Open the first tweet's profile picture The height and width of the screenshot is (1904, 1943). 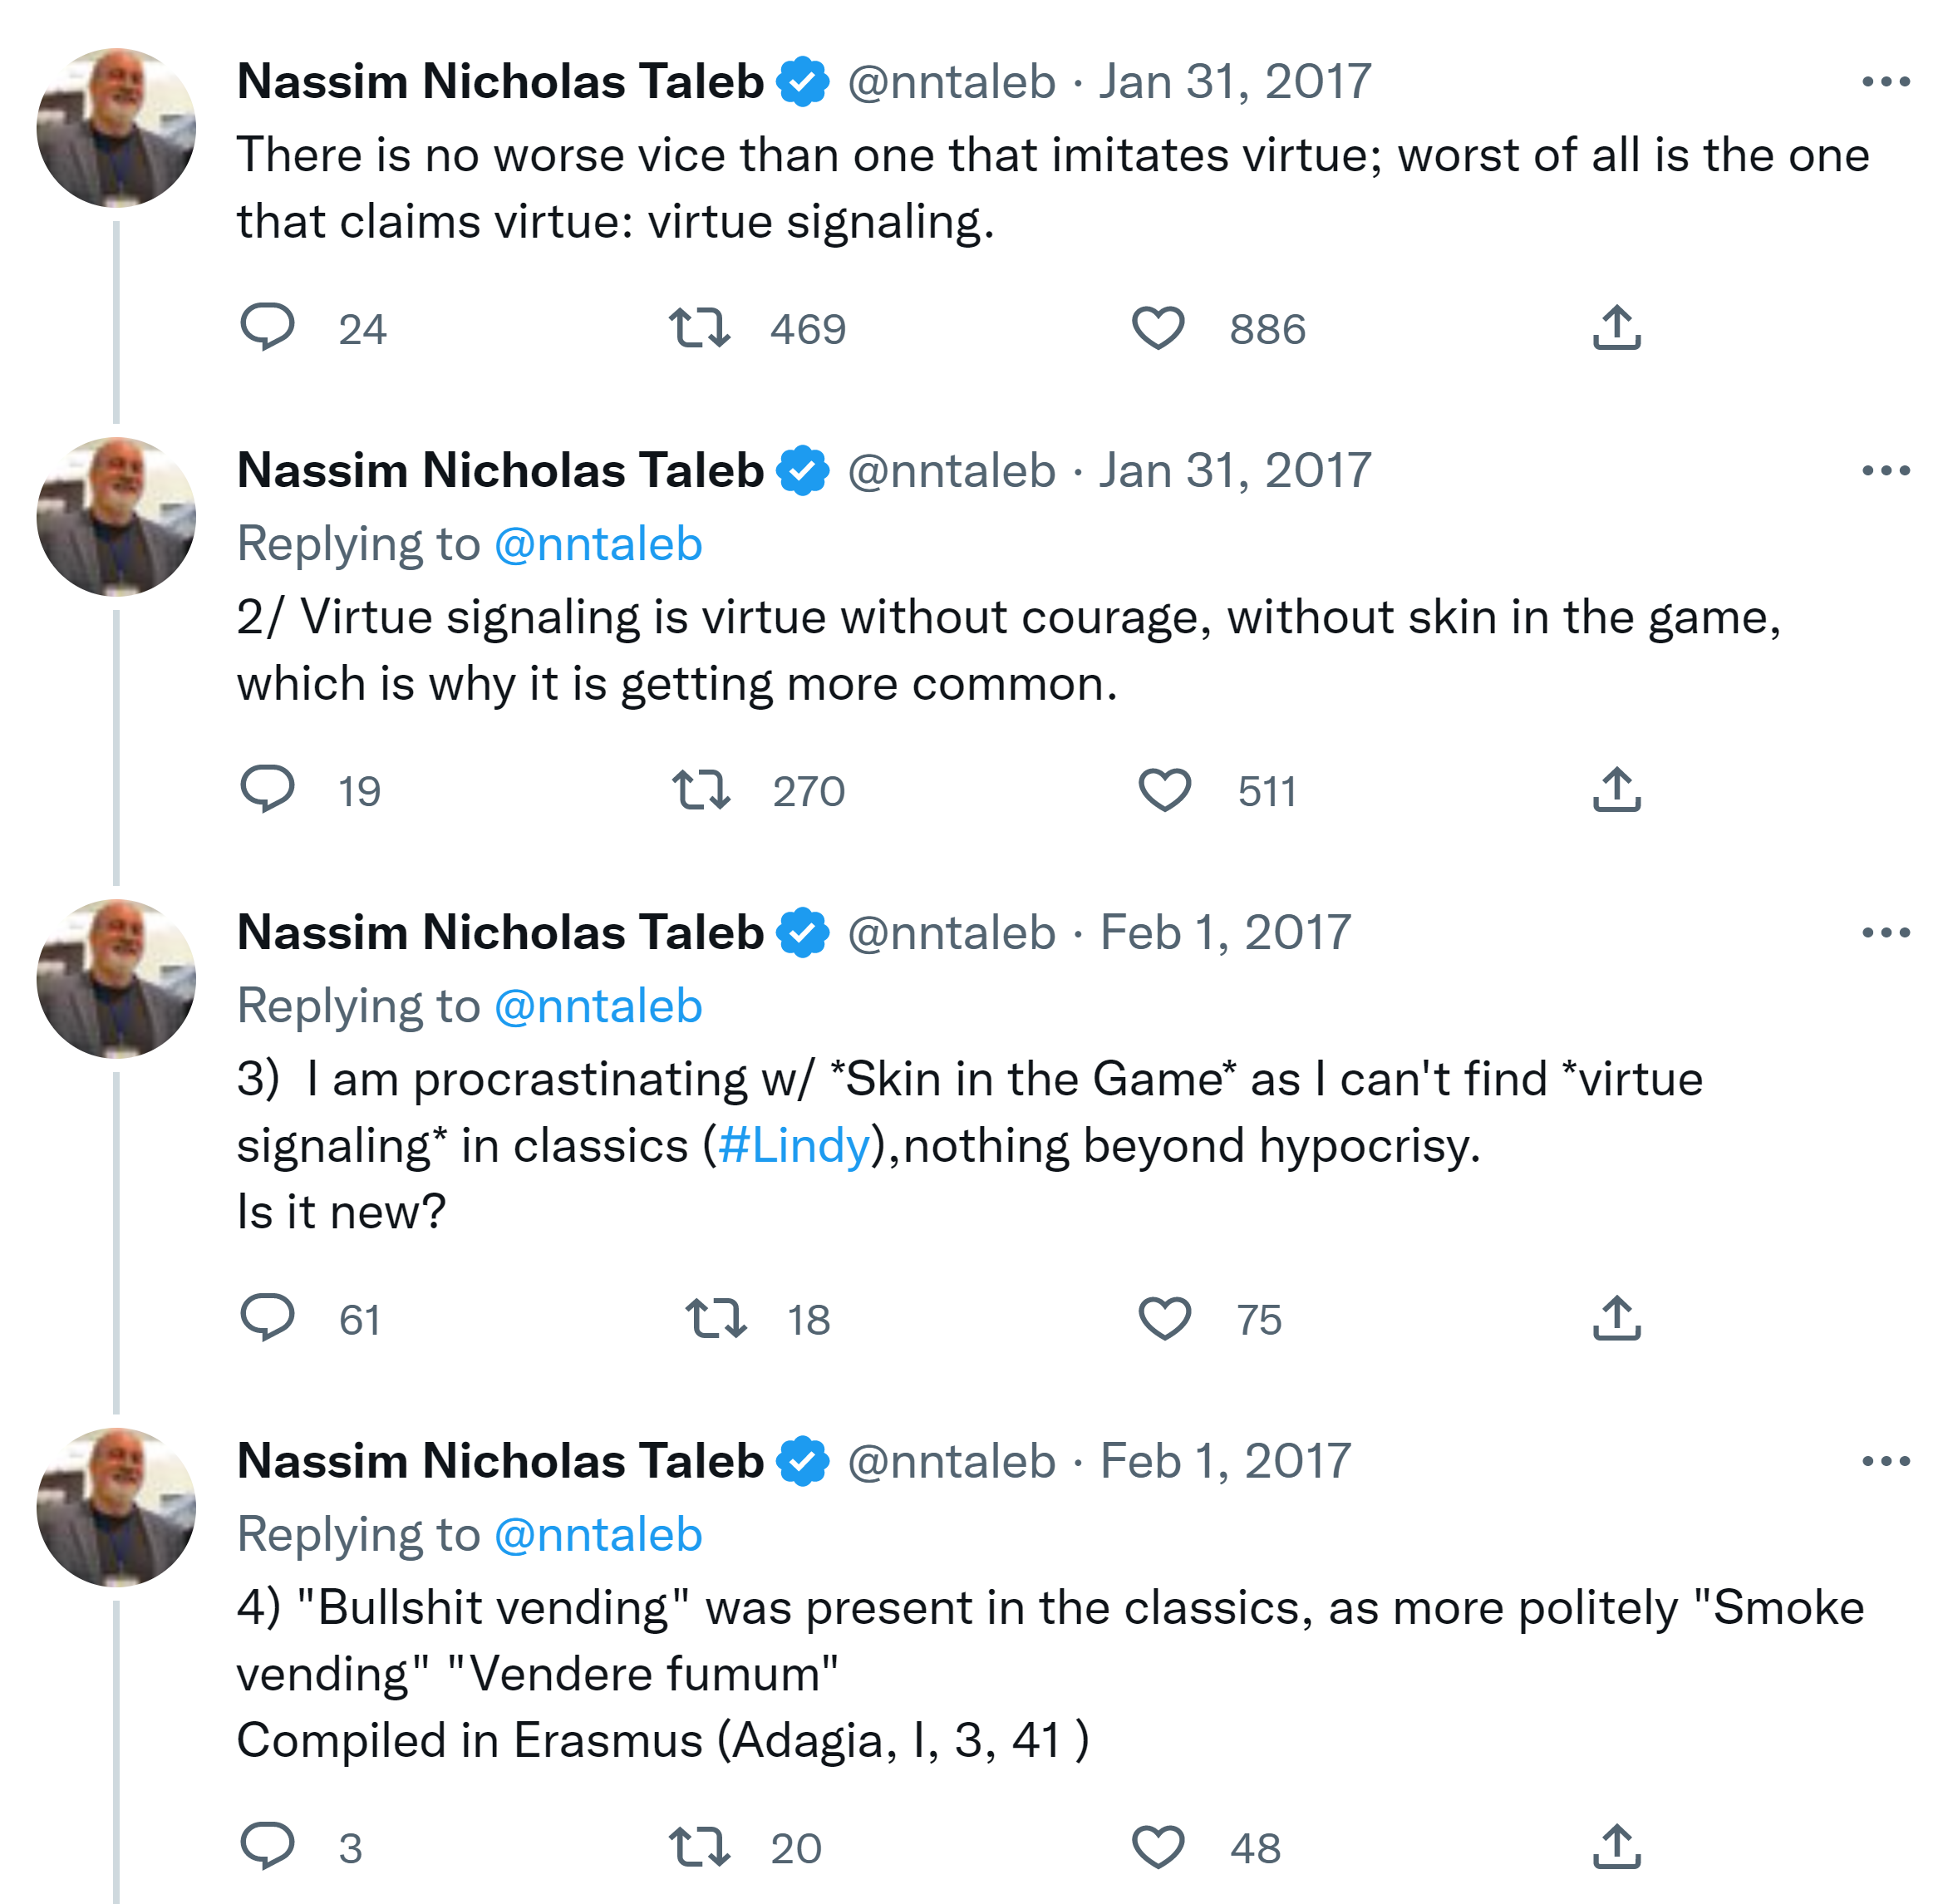coord(116,128)
